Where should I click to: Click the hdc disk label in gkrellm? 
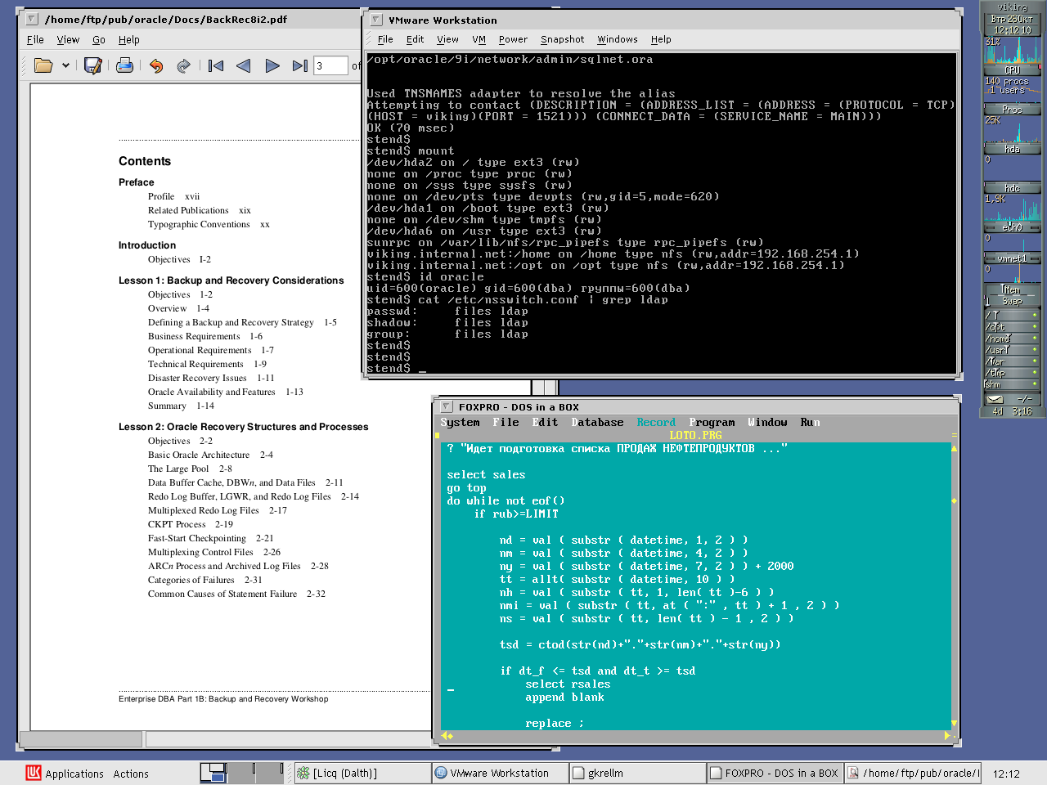click(x=1012, y=188)
